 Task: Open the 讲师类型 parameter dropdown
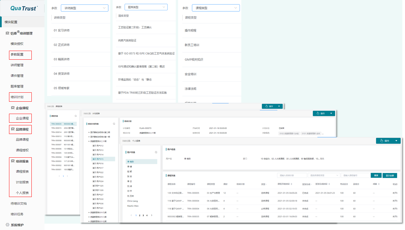[x=85, y=8]
